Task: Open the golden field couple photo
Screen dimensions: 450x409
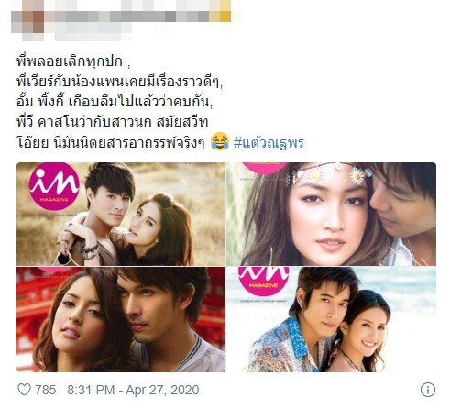Action: click(x=121, y=214)
